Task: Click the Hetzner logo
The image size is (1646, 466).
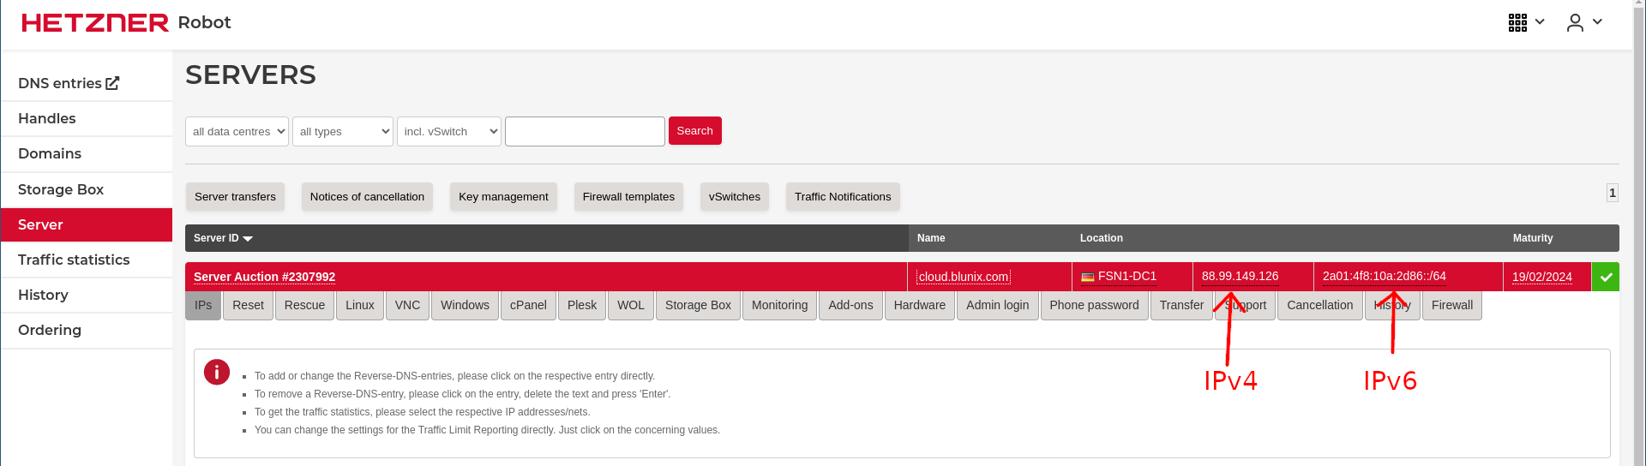Action: click(95, 22)
